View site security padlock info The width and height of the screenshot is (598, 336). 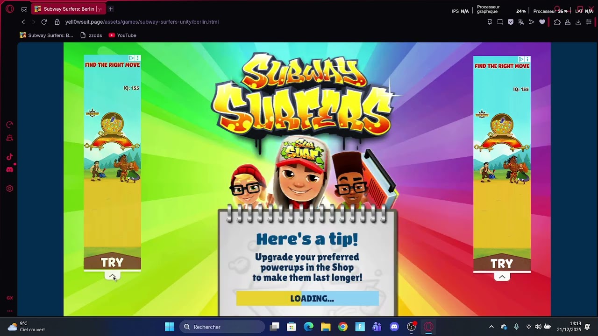(x=57, y=22)
